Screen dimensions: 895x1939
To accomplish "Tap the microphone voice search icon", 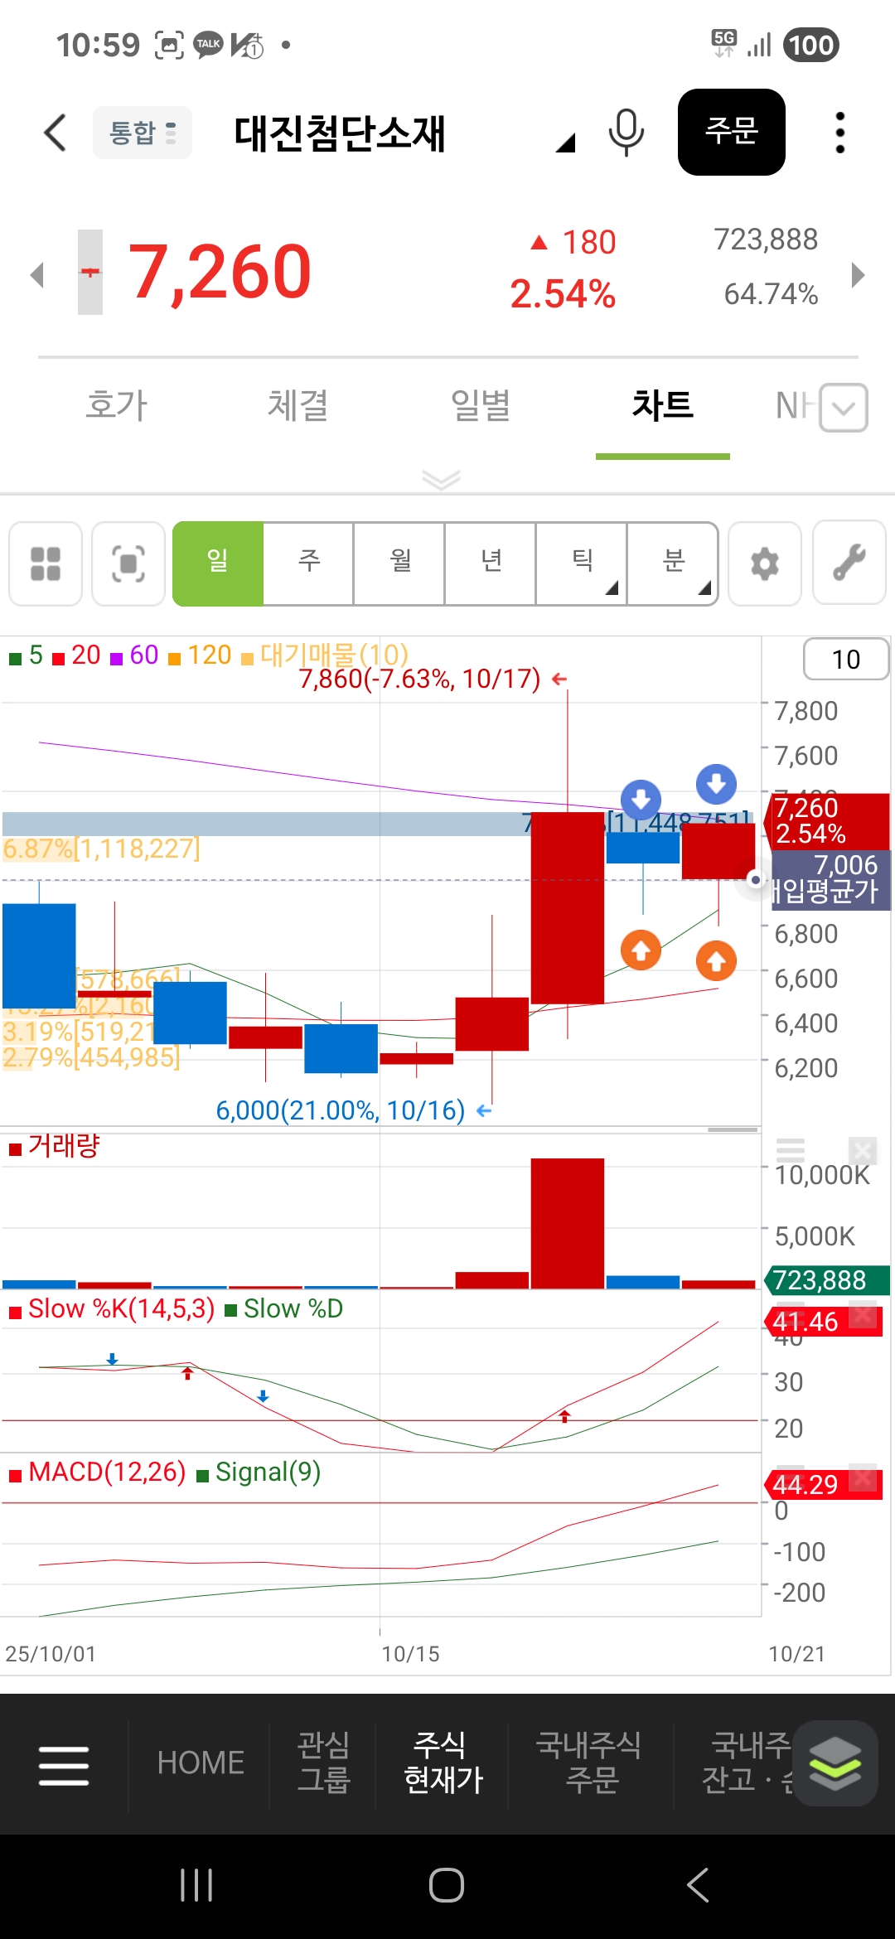I will (x=626, y=133).
